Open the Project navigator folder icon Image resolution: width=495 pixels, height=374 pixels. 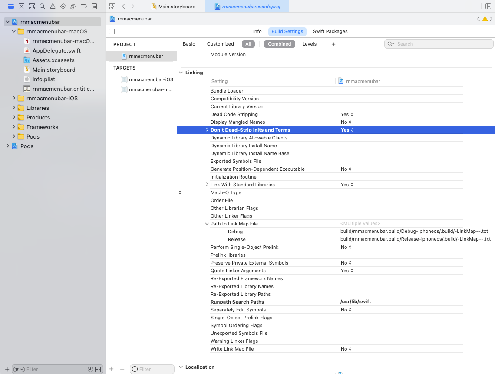pyautogui.click(x=11, y=7)
